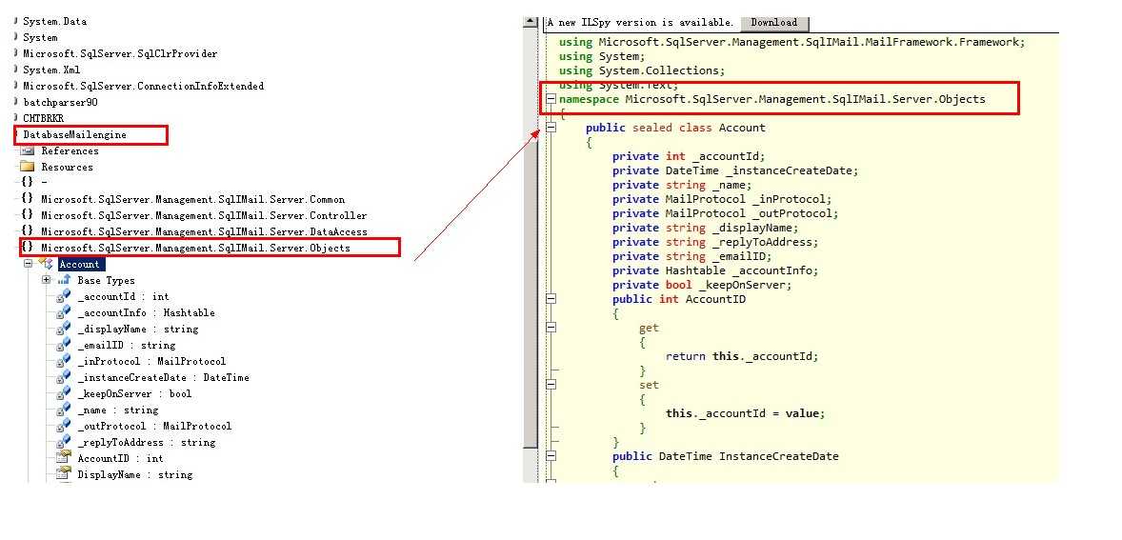Image resolution: width=1122 pixels, height=540 pixels.
Task: Click the braces icon of the "-" namespace
Action: tap(28, 183)
